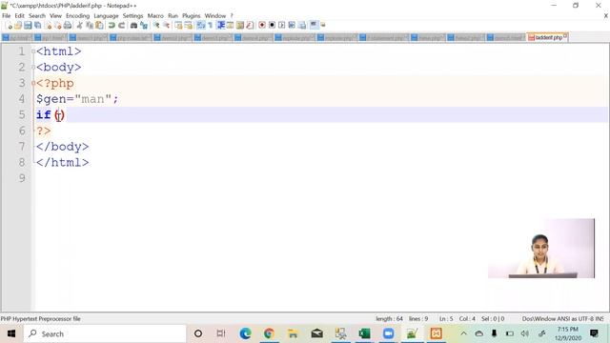Open the Language menu

[106, 16]
